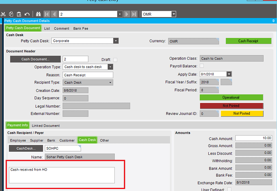Image resolution: width=277 pixels, height=191 pixels.
Task: Expand the Petty Cash Desk Corporate dropdown
Action: coord(116,41)
